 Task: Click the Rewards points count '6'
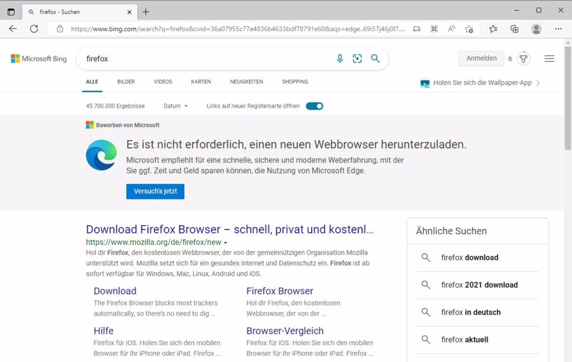510,59
